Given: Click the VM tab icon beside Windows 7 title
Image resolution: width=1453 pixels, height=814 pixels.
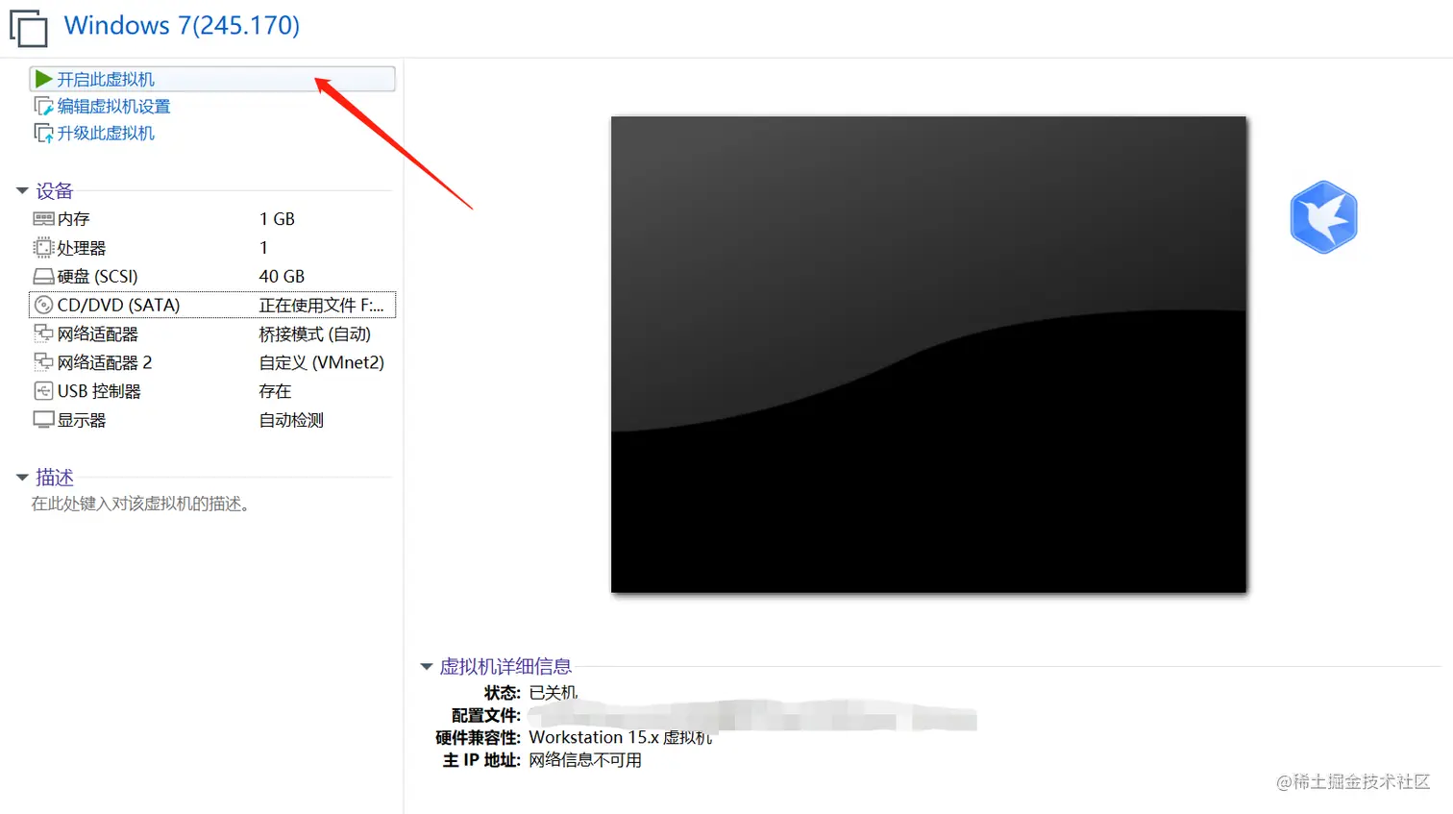Looking at the screenshot, I should 28,28.
